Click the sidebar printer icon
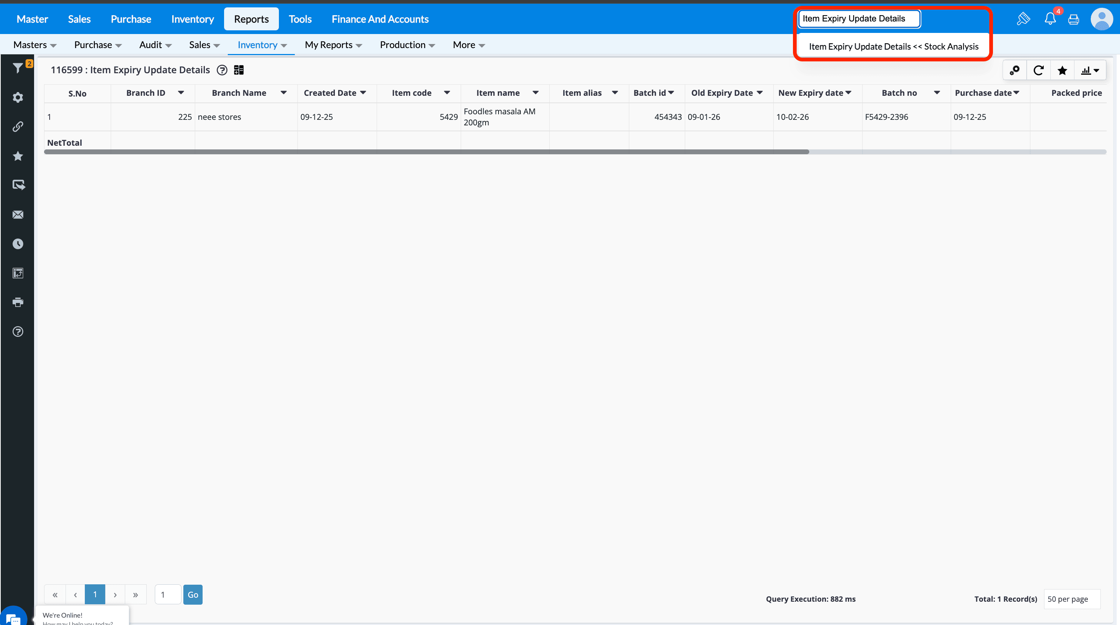 coord(17,302)
